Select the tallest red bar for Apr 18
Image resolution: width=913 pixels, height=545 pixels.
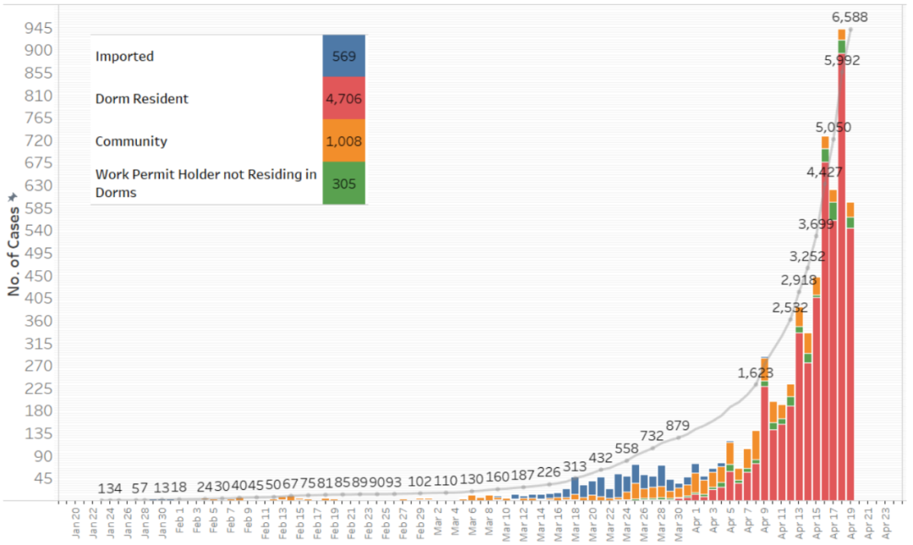(x=842, y=279)
